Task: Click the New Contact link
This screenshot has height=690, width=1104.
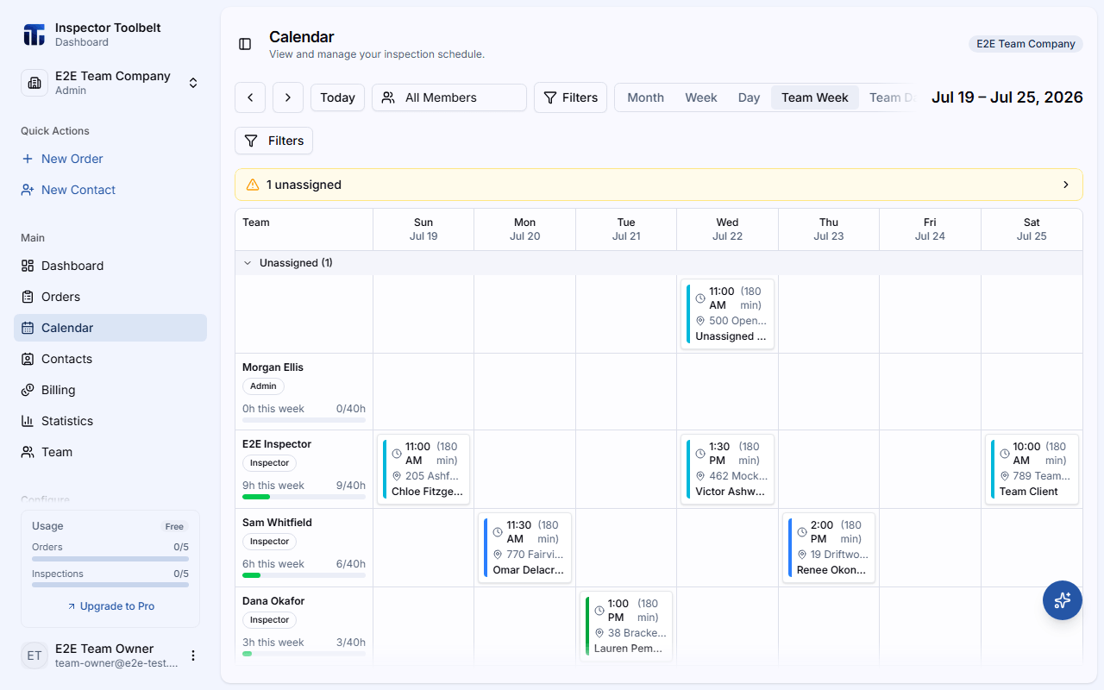Action: (x=68, y=190)
